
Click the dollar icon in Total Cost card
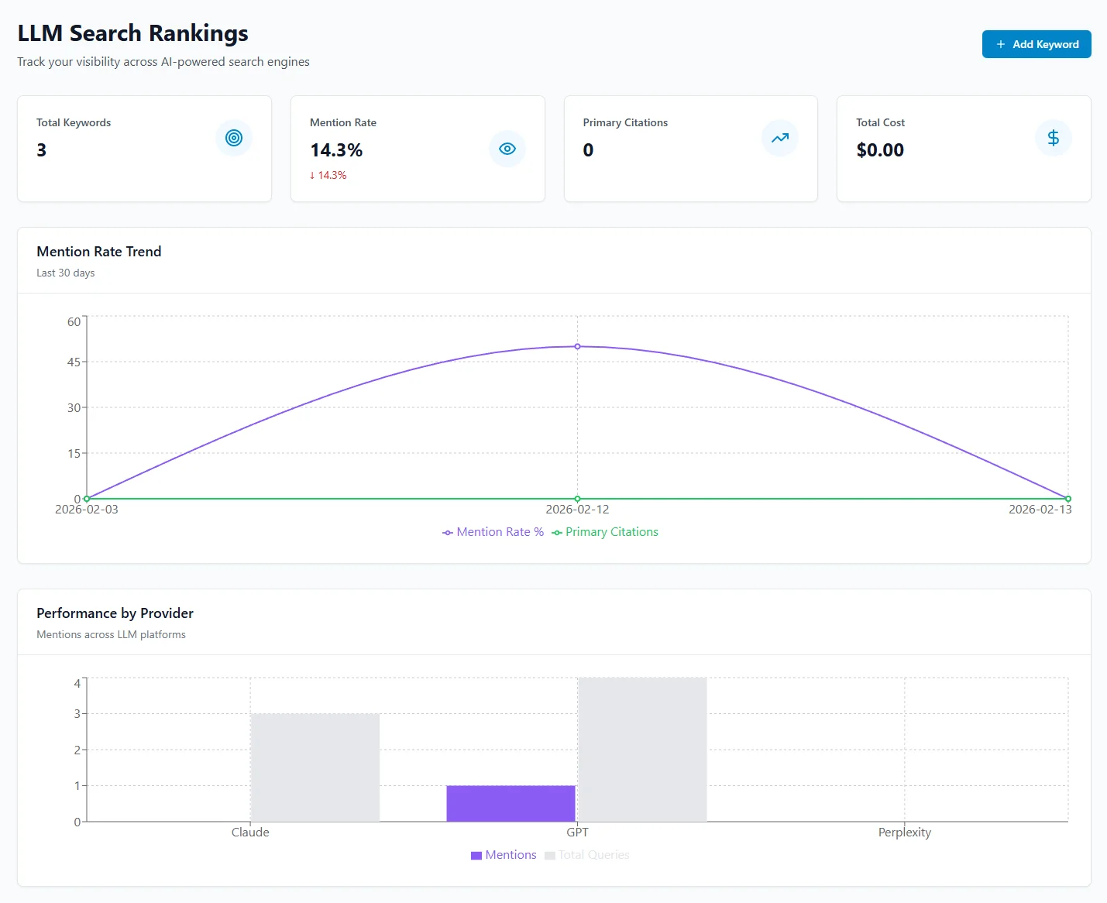[1054, 138]
